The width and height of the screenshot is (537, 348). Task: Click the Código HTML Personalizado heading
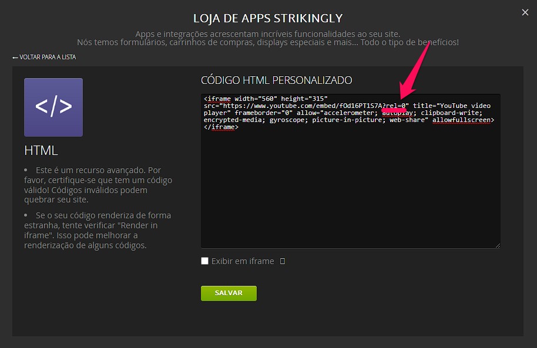(276, 80)
